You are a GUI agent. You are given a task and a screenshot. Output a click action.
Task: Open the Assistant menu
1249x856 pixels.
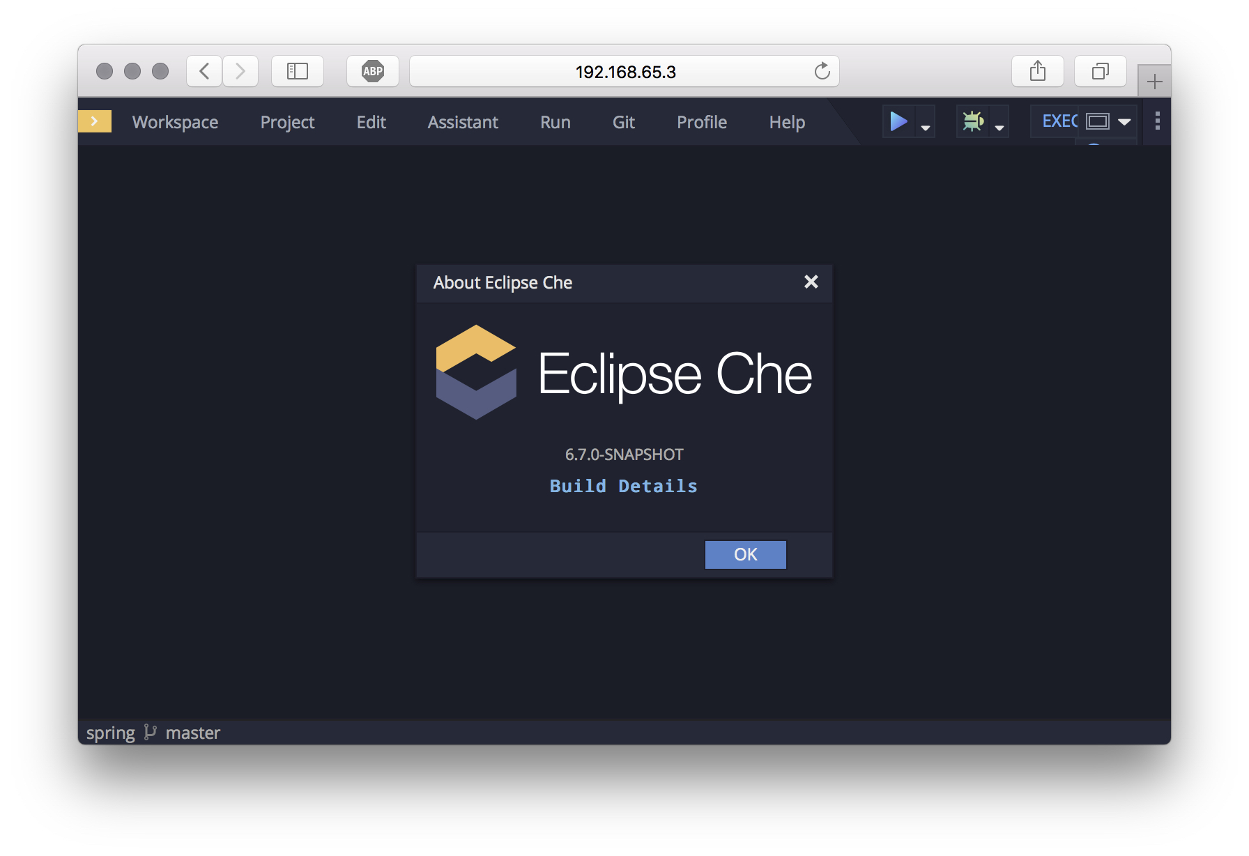[x=463, y=122]
